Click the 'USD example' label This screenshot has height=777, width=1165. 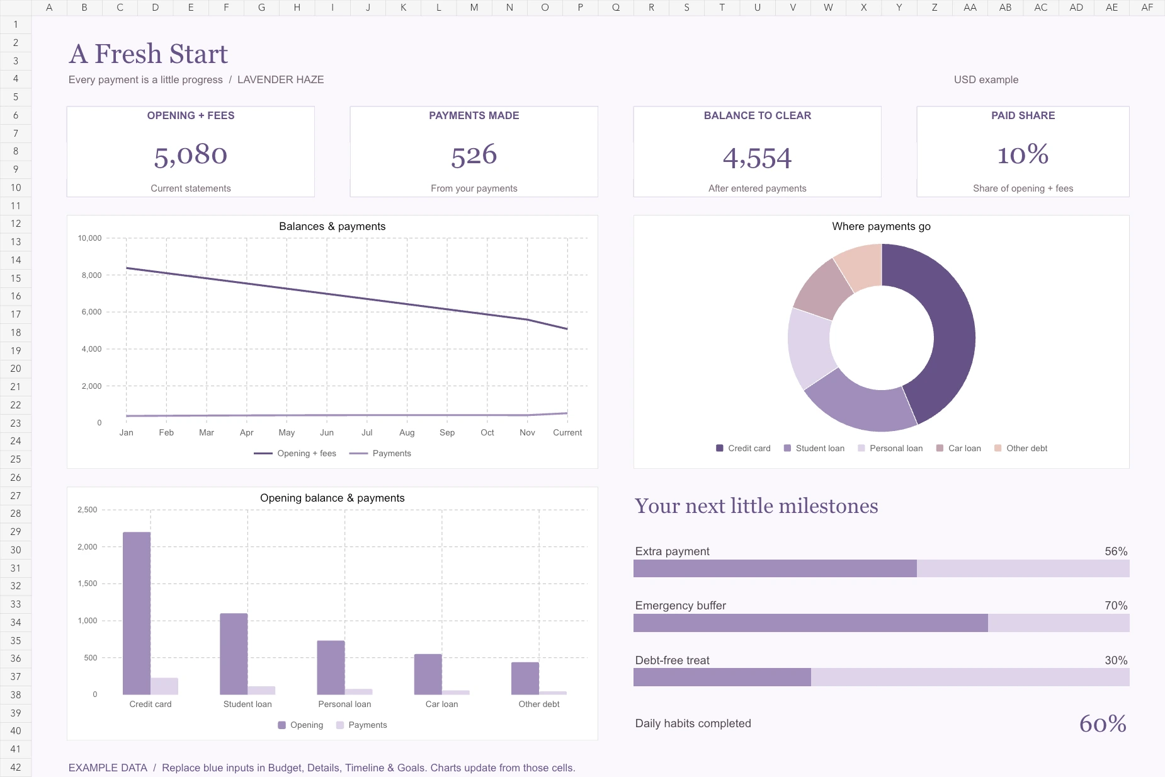[x=986, y=79]
